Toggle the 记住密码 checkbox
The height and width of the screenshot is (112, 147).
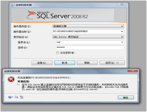(57, 53)
